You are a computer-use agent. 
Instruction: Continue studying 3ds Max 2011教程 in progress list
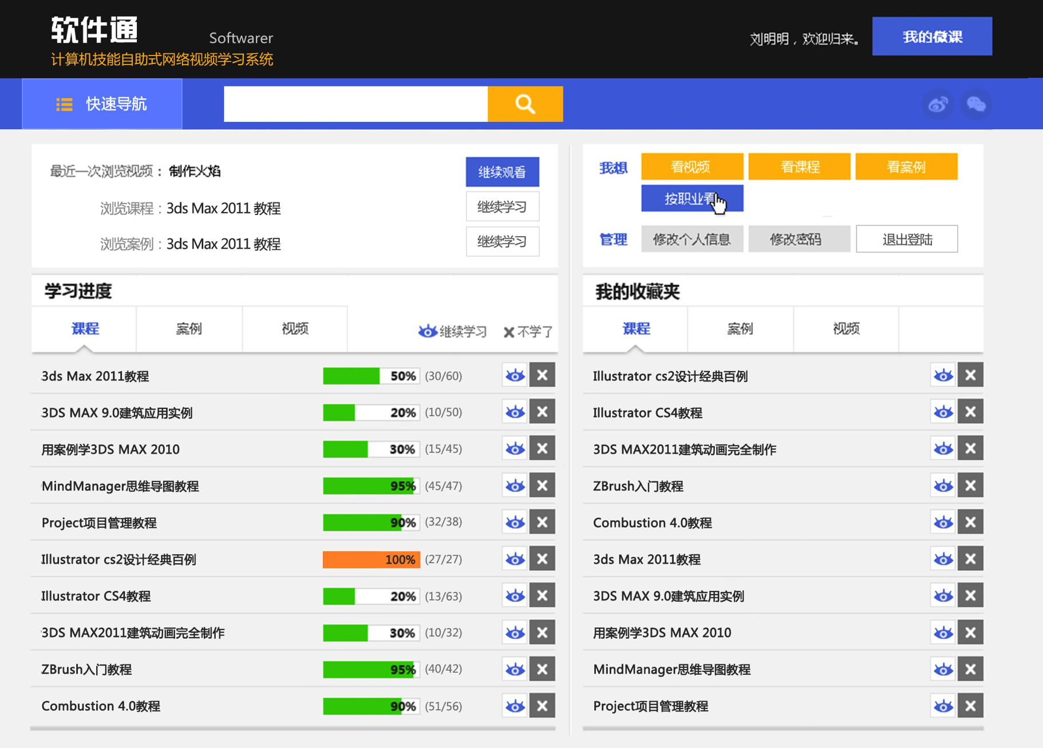(x=515, y=375)
